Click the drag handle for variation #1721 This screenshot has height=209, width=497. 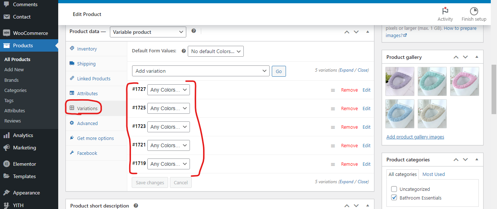[333, 146]
